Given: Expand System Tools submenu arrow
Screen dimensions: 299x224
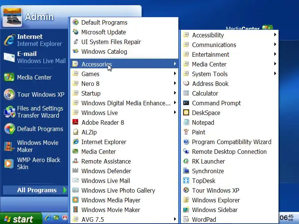Looking at the screenshot, I should click(275, 74).
